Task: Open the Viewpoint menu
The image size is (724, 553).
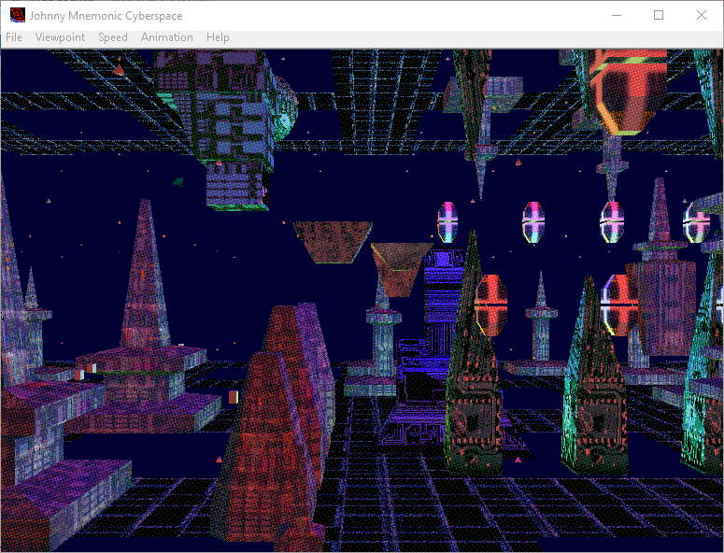Action: click(x=60, y=37)
